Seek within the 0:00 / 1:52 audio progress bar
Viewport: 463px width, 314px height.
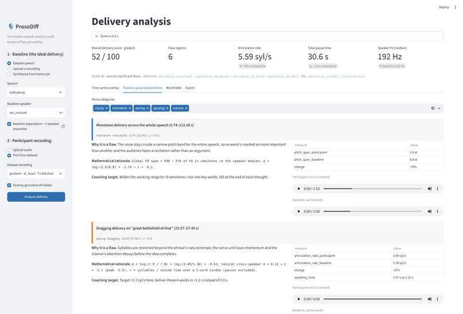pyautogui.click(x=373, y=189)
